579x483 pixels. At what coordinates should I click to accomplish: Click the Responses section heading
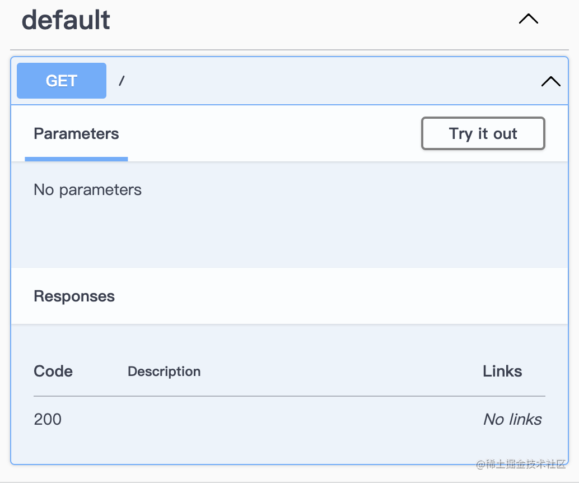point(74,296)
